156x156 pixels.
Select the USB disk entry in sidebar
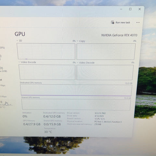[3, 69]
